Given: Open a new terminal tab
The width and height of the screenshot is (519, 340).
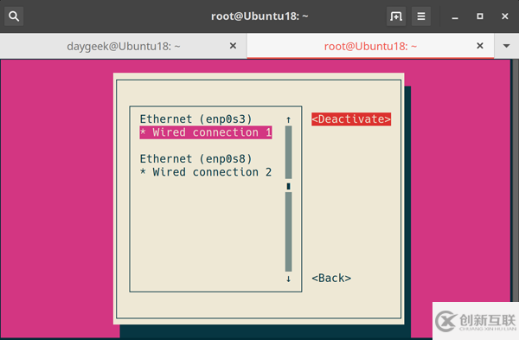Looking at the screenshot, I should coord(396,16).
